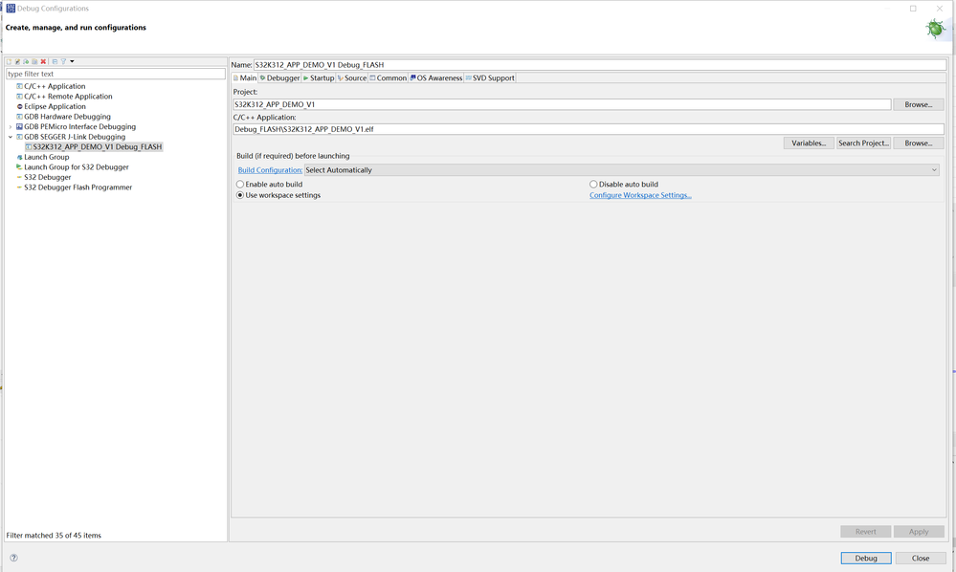Select S32K312_APP_DEMO_V1 Debug_FLASH configuration in tree
The image size is (956, 572).
(94, 146)
